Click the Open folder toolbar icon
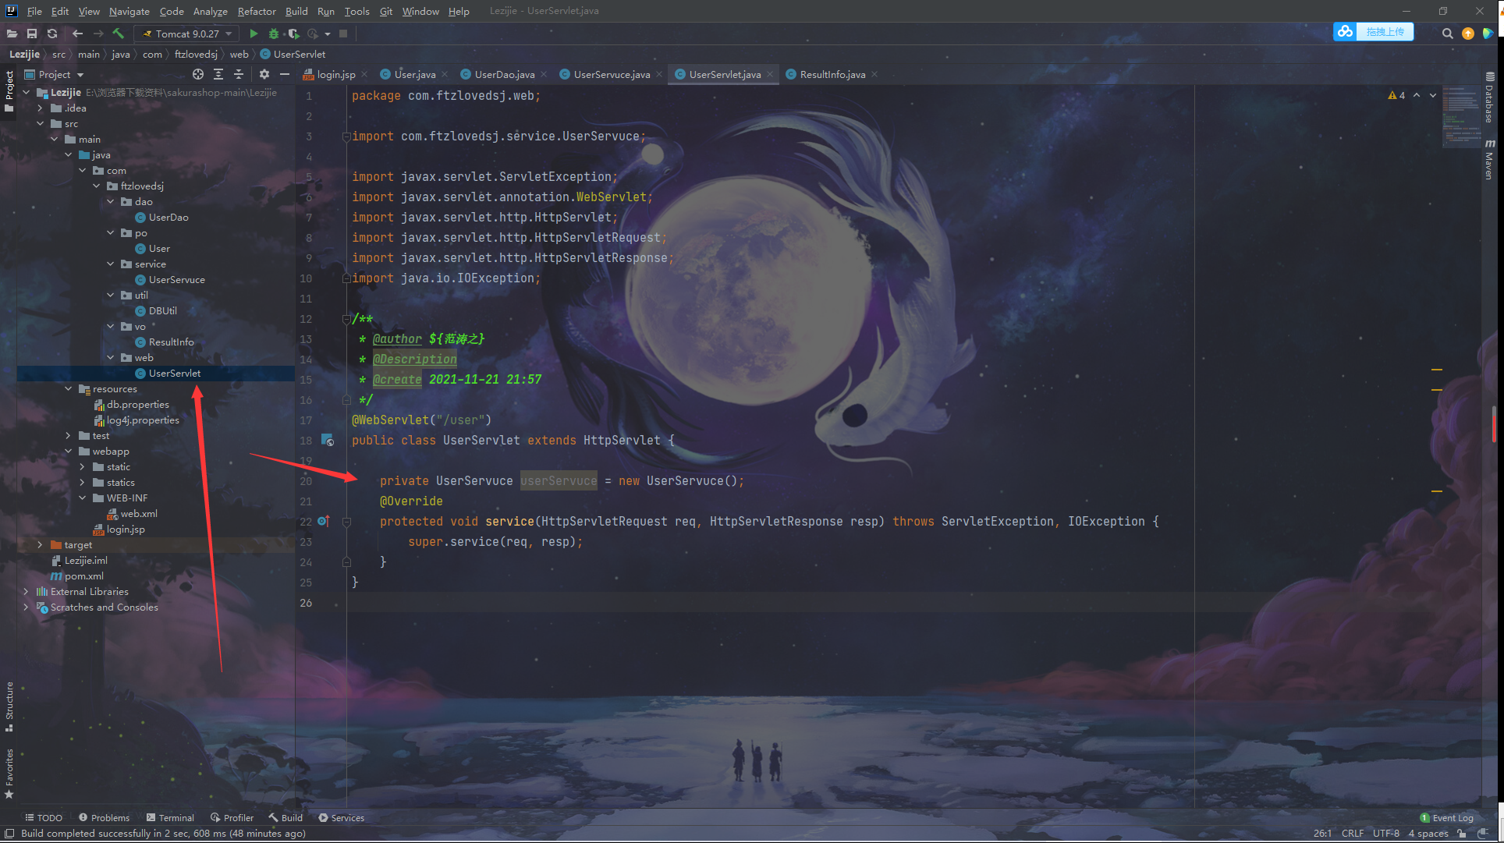The width and height of the screenshot is (1504, 843). coord(12,34)
